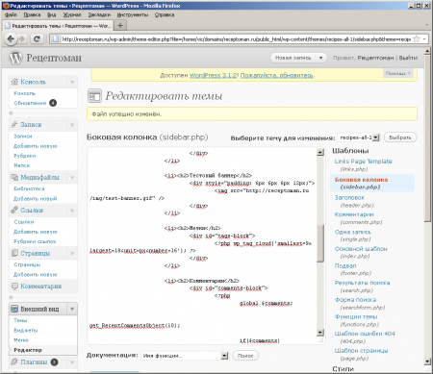The width and height of the screenshot is (433, 374).
Task: Open Добавить новую under Записи
Action: coord(36,146)
